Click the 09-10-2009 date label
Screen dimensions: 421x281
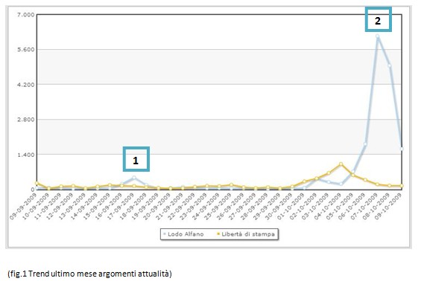point(388,207)
